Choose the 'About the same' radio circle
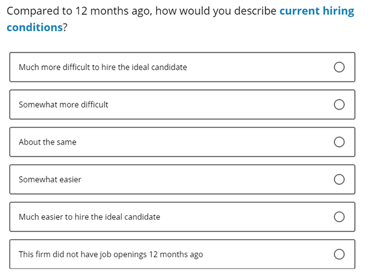The image size is (370, 280). 339,142
